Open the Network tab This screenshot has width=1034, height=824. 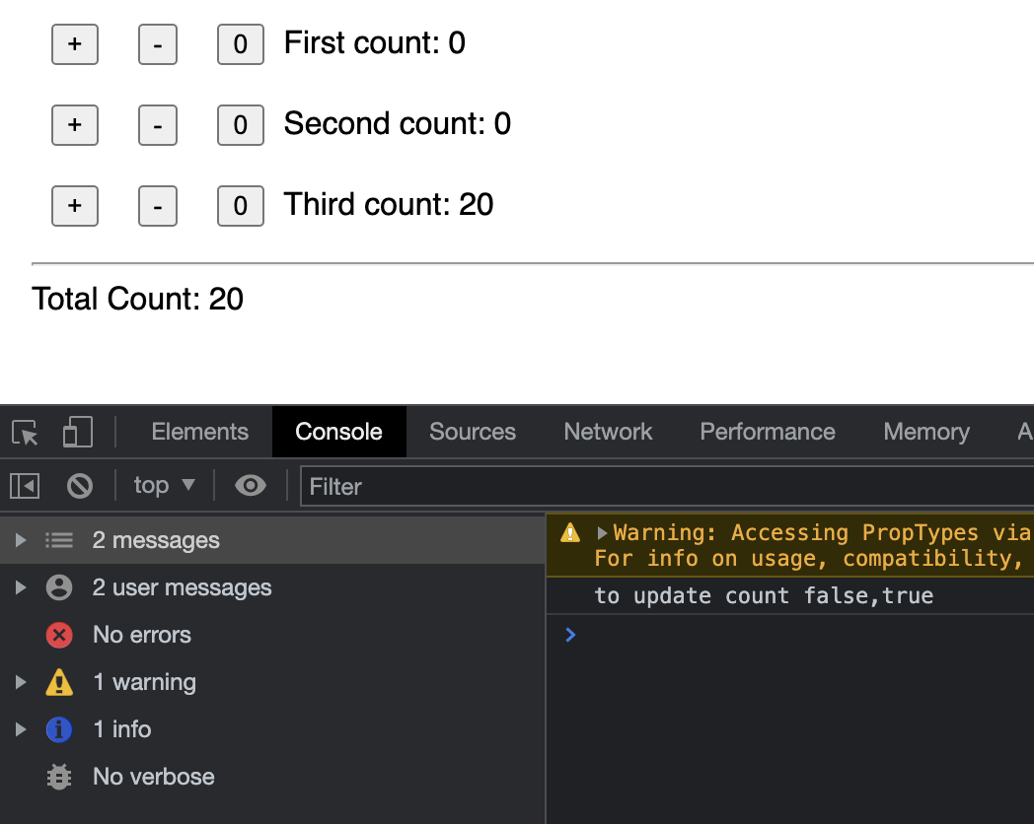click(x=608, y=432)
